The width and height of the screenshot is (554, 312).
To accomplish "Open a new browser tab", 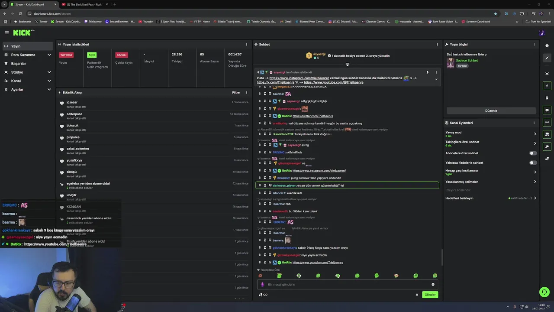I will (115, 4).
